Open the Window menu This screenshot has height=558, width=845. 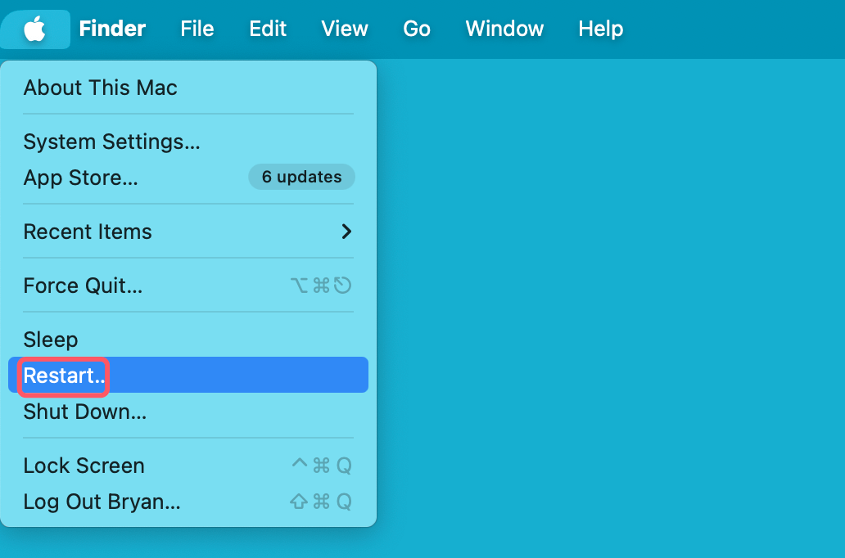click(504, 29)
